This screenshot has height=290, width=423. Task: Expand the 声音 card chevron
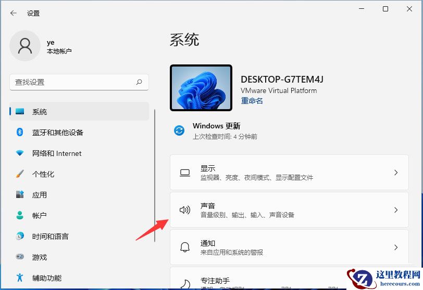[396, 210]
